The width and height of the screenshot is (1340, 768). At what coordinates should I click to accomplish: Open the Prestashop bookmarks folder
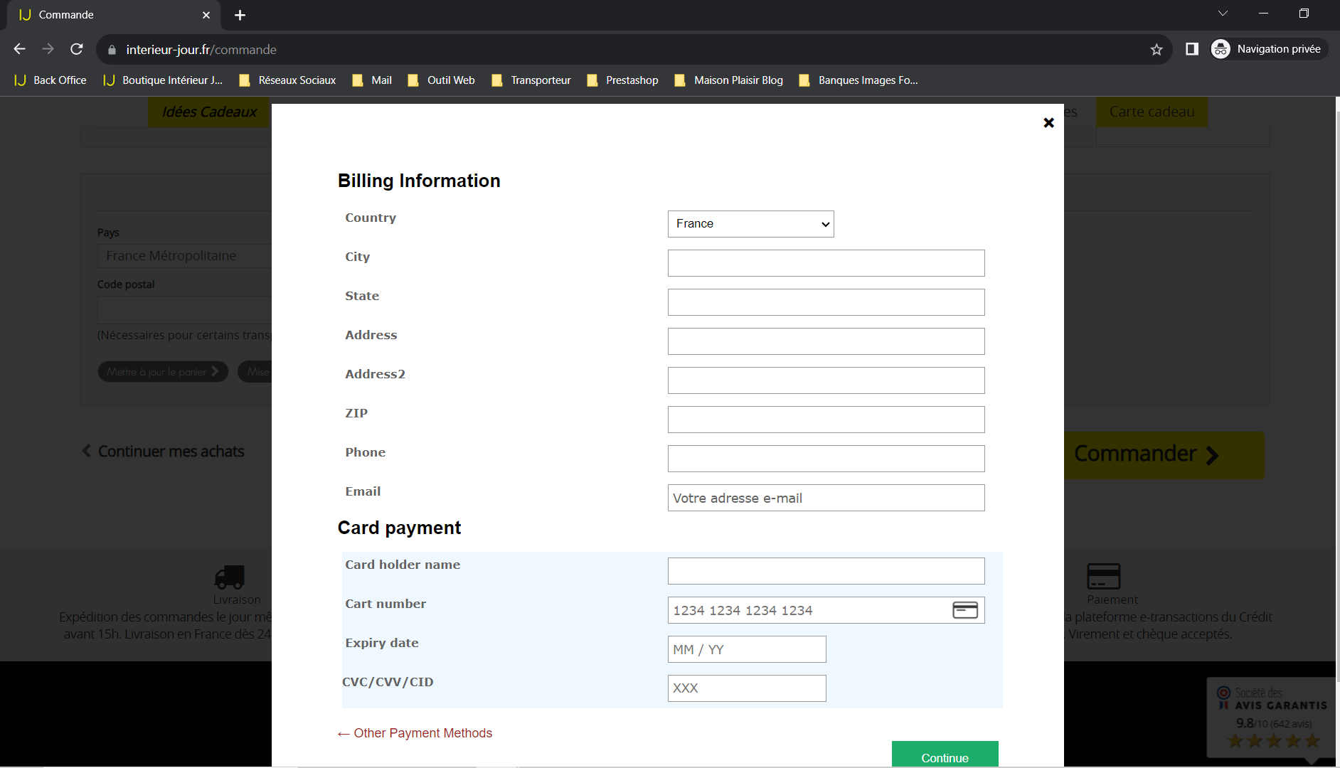(x=622, y=80)
